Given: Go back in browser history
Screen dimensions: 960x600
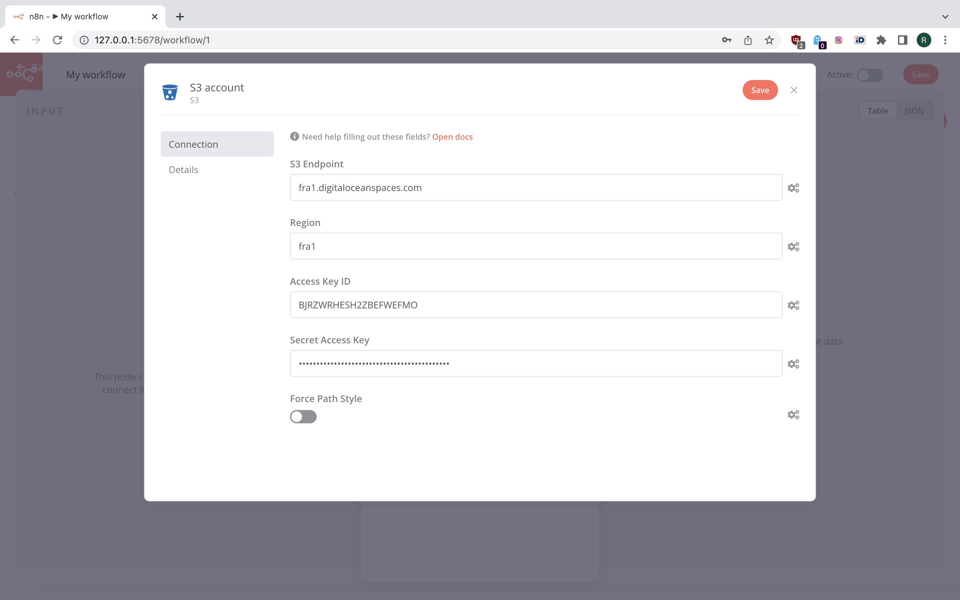Looking at the screenshot, I should point(15,40).
